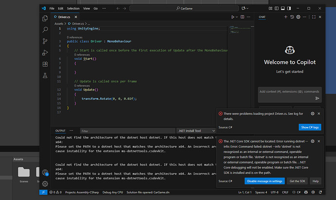Open the Selection menu
Image resolution: width=336 pixels, height=200 pixels.
click(x=73, y=8)
